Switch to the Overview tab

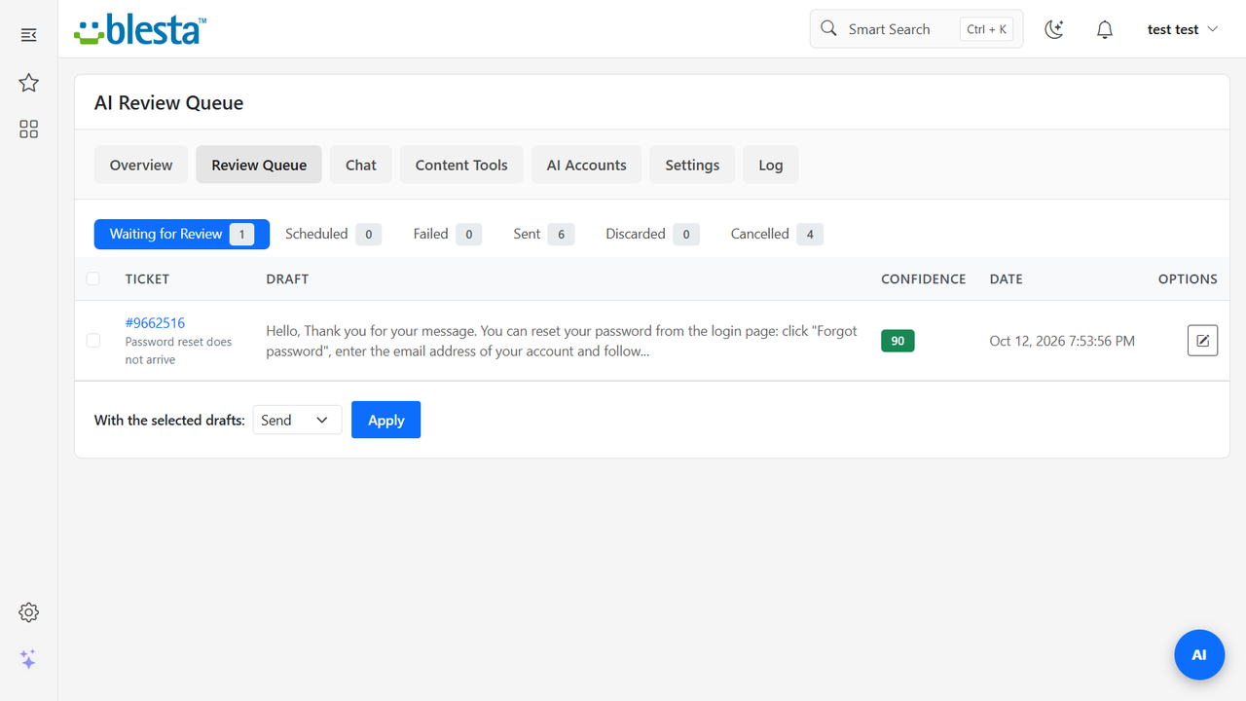(x=141, y=165)
